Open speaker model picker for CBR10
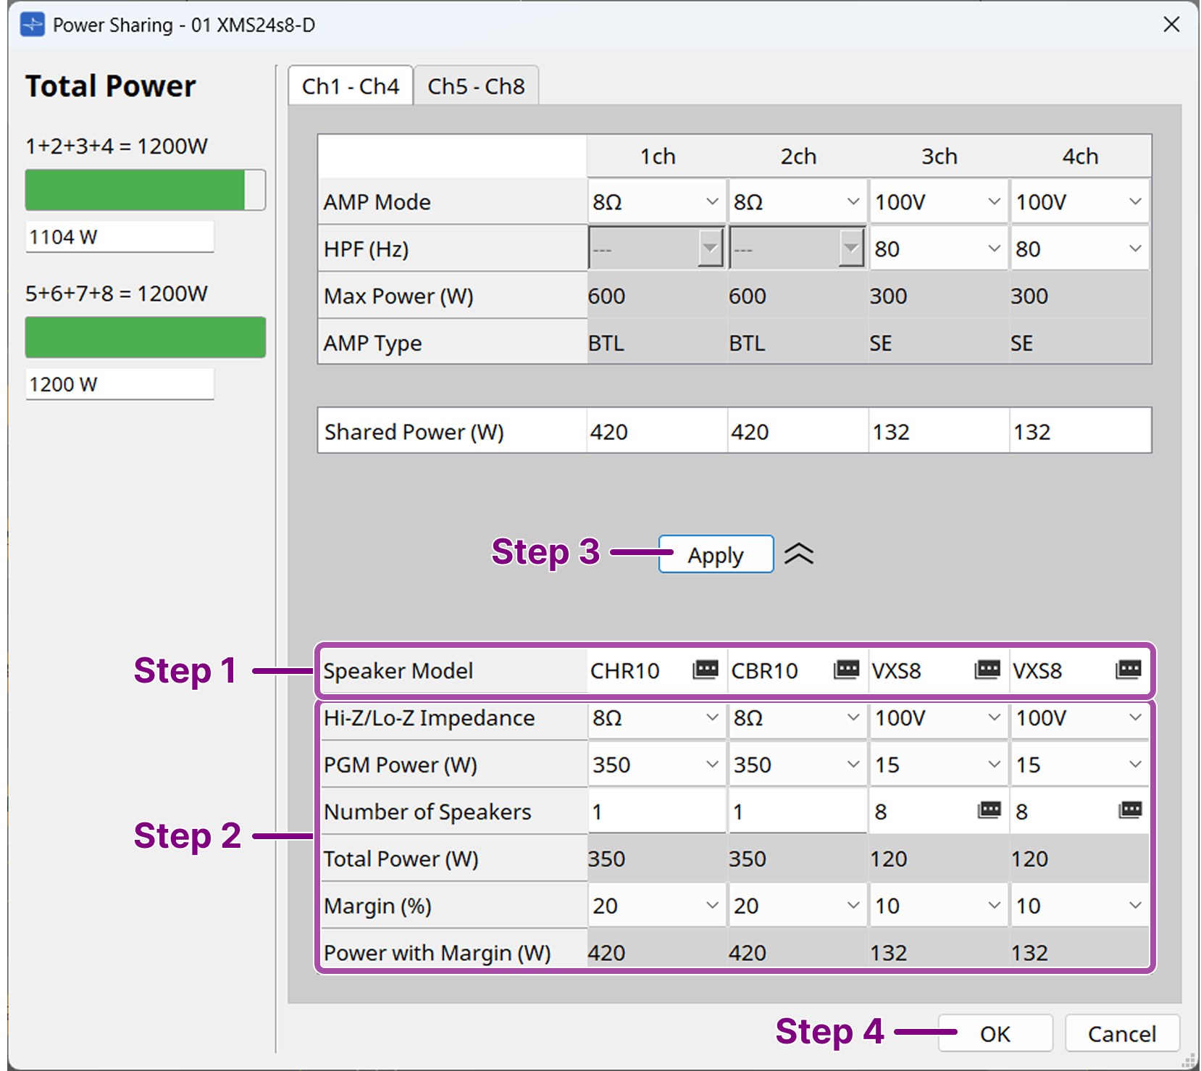Image resolution: width=1201 pixels, height=1071 pixels. (x=846, y=669)
